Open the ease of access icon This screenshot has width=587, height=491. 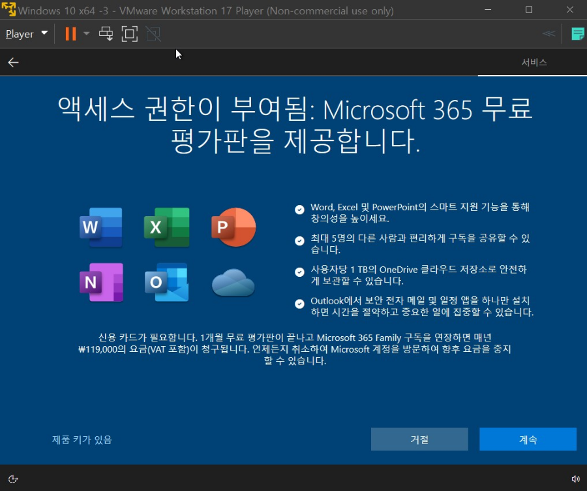pos(13,479)
